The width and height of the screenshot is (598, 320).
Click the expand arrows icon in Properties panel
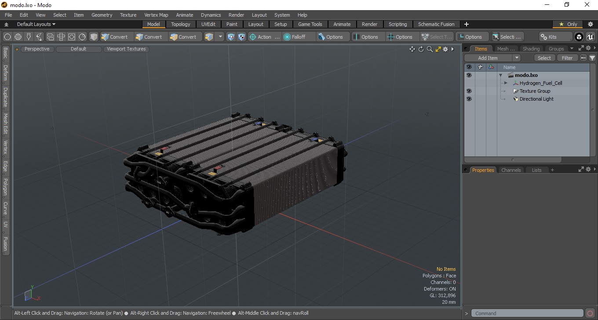(x=581, y=170)
